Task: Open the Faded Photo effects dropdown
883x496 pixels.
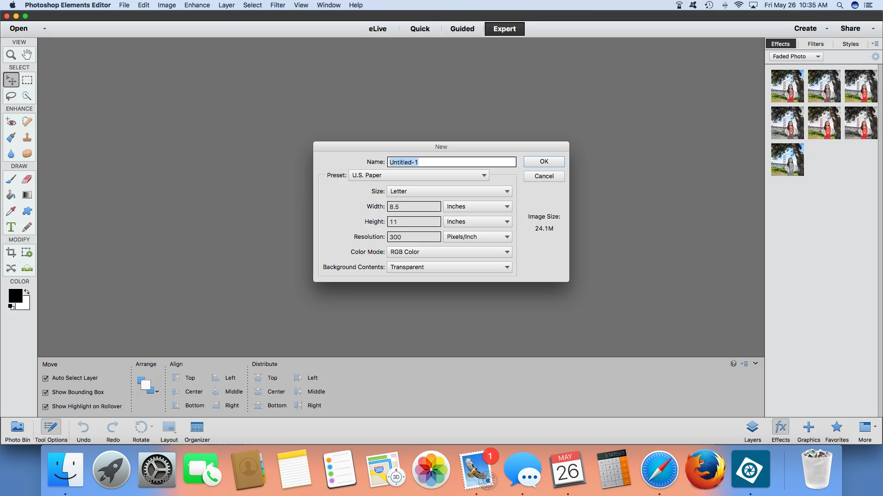Action: 796,56
